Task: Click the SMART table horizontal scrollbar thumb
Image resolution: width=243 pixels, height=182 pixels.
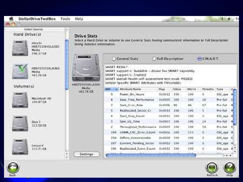Action: click(x=151, y=156)
